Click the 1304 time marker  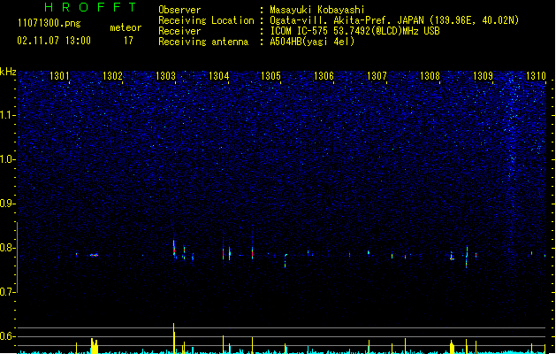(x=219, y=76)
